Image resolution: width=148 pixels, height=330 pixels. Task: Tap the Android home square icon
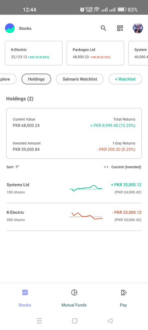(x=75, y=321)
